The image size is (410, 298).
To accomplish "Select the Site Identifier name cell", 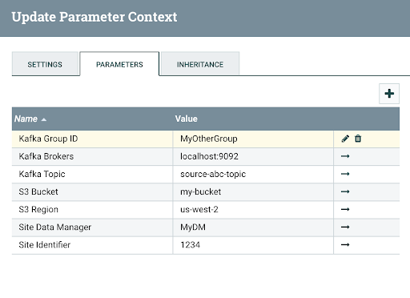I will [92, 245].
